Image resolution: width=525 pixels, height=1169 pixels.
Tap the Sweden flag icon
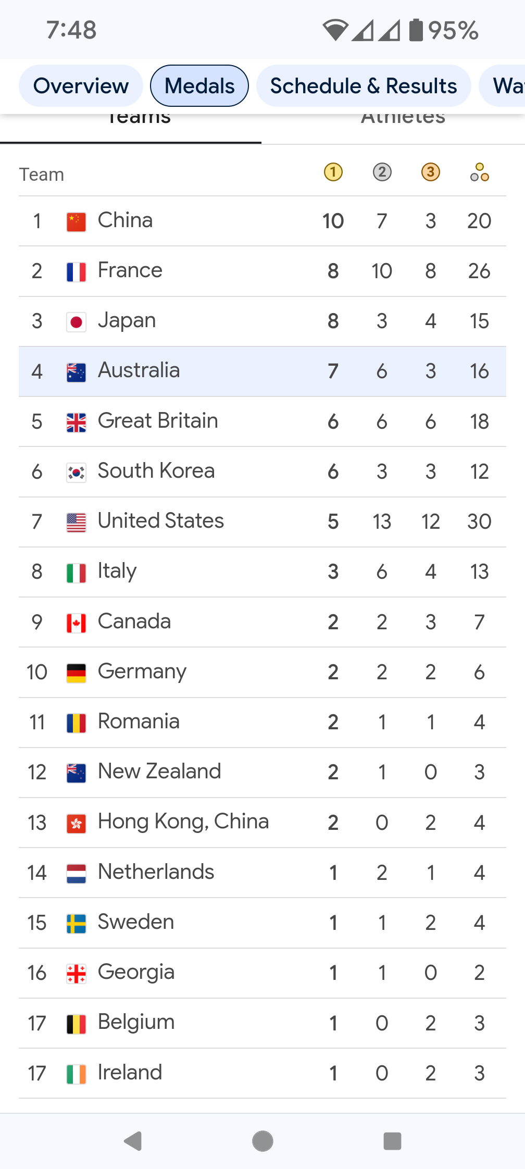76,923
